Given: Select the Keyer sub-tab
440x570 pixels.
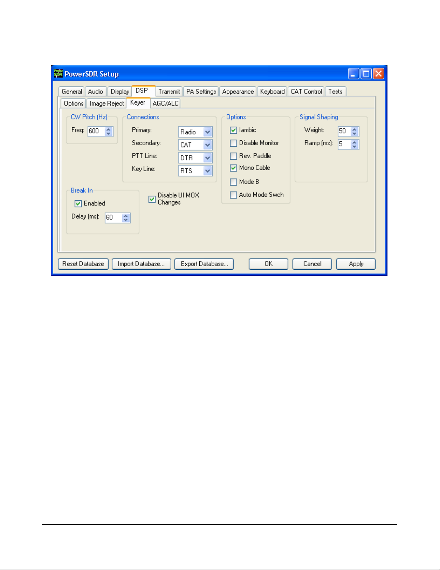Looking at the screenshot, I should coord(138,102).
